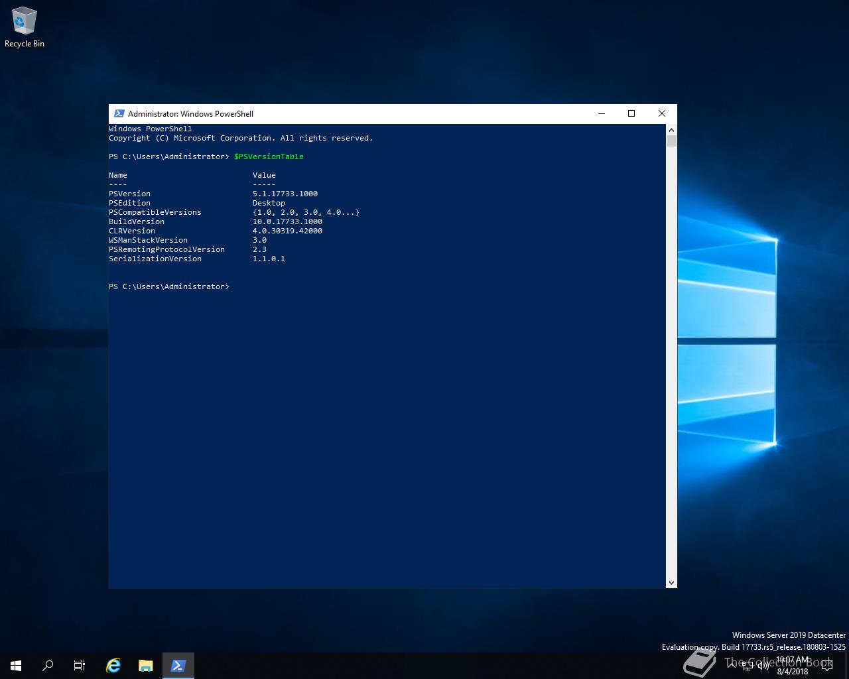Click the value 5.1.17733.1000

[285, 194]
